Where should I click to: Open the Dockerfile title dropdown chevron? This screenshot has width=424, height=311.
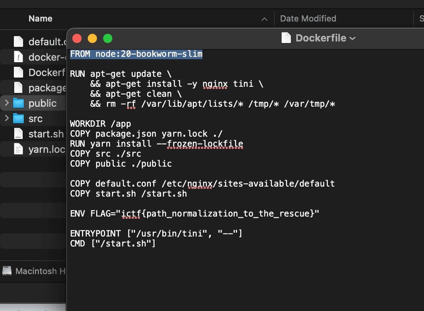pyautogui.click(x=352, y=38)
